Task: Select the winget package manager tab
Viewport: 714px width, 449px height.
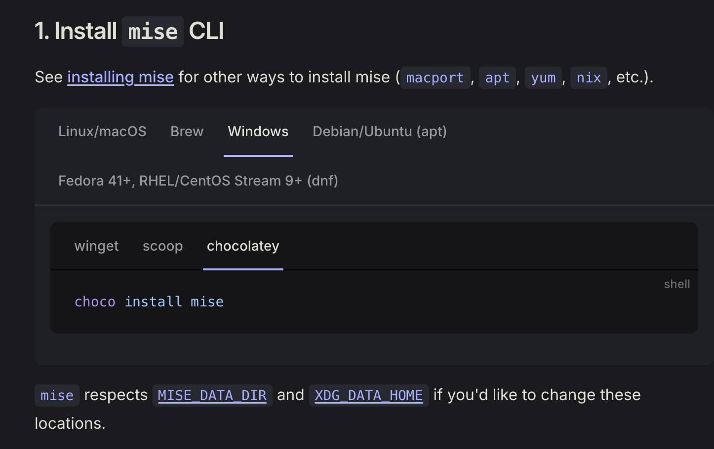Action: (96, 246)
